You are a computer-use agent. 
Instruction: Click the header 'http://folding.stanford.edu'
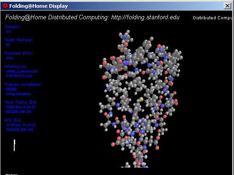click(x=145, y=17)
